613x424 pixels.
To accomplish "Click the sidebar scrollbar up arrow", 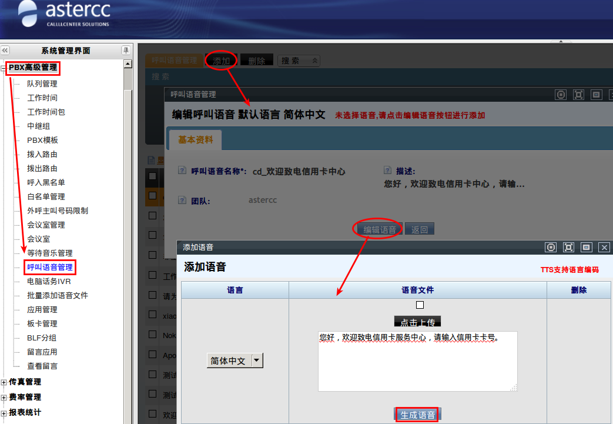I will (128, 64).
